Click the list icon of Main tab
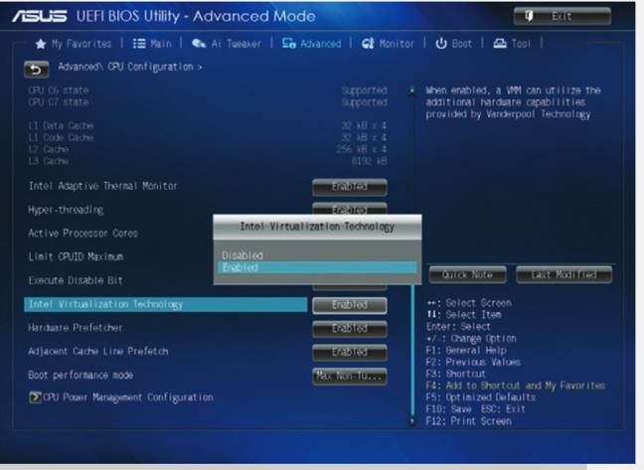Viewport: 644px width, 470px height. tap(139, 44)
